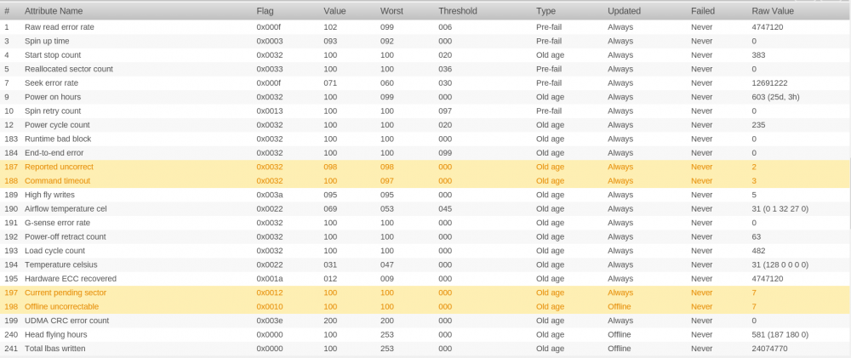The image size is (851, 358).
Task: Select UDMA CRC error count attribute
Action: pos(425,321)
